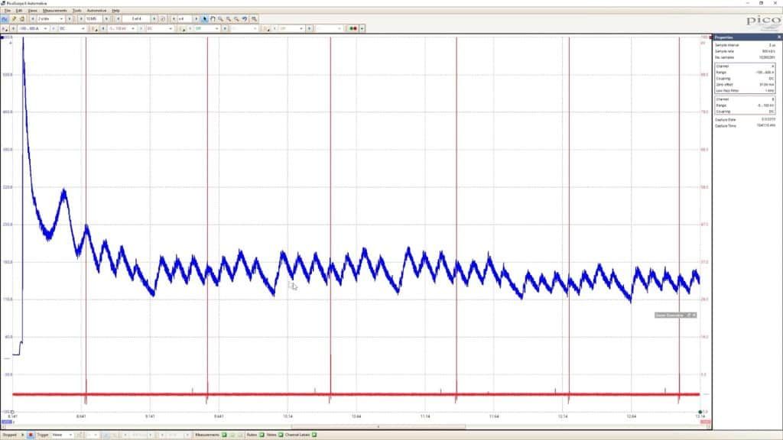Switch to persistence mode icon
Image resolution: width=783 pixels, height=440 pixels.
pos(14,18)
